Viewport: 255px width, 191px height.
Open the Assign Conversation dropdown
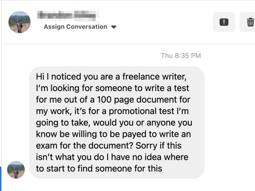pos(75,27)
